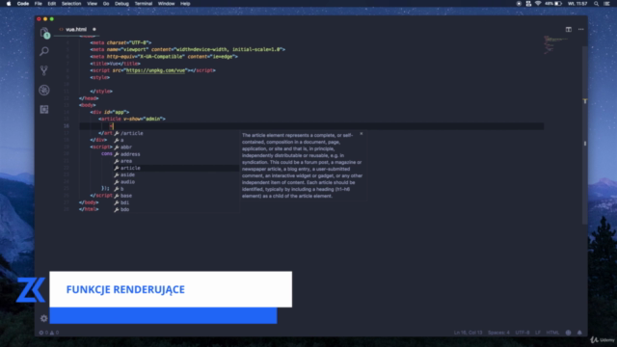The image size is (617, 347).
Task: Open the editor More Actions ellipsis
Action: coord(580,29)
